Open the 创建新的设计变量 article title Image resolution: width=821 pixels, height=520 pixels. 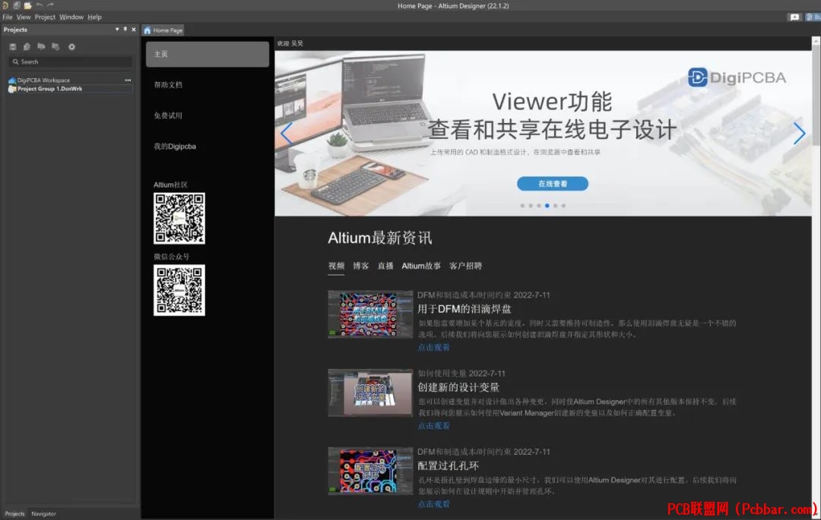458,387
